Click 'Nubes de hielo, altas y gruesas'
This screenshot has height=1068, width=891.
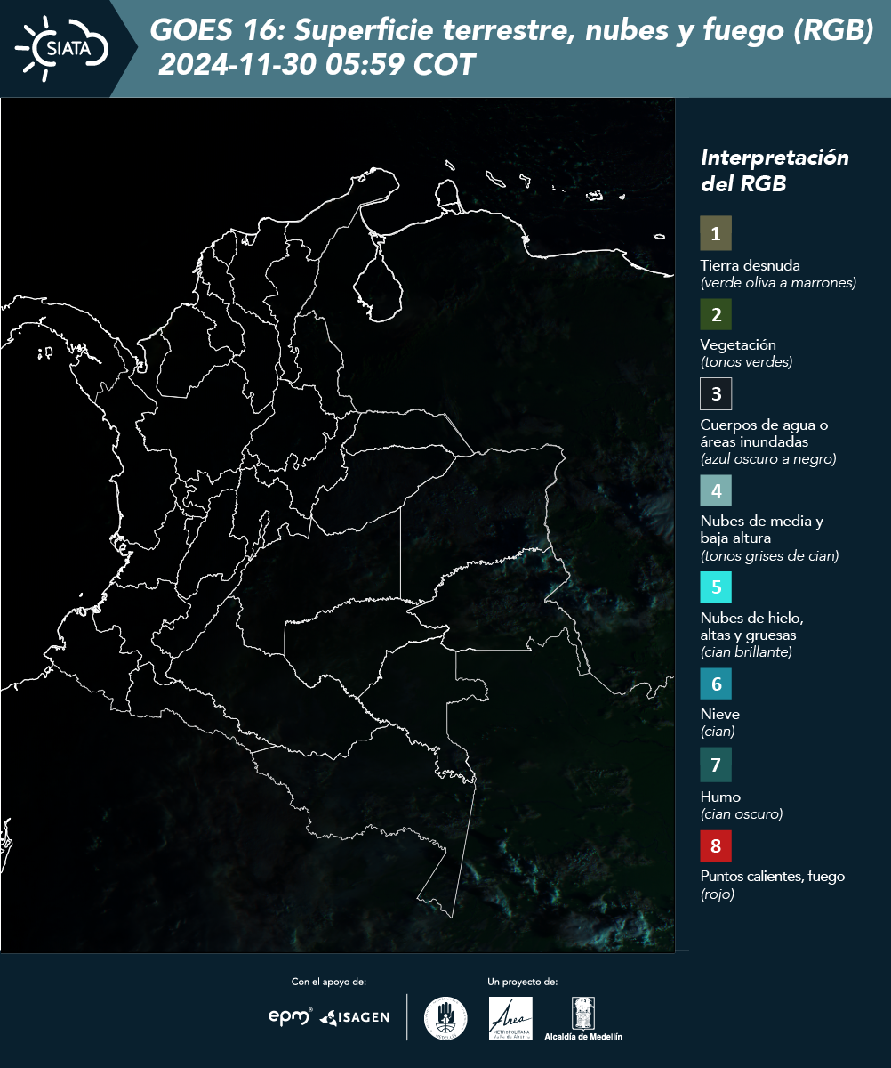tap(752, 627)
